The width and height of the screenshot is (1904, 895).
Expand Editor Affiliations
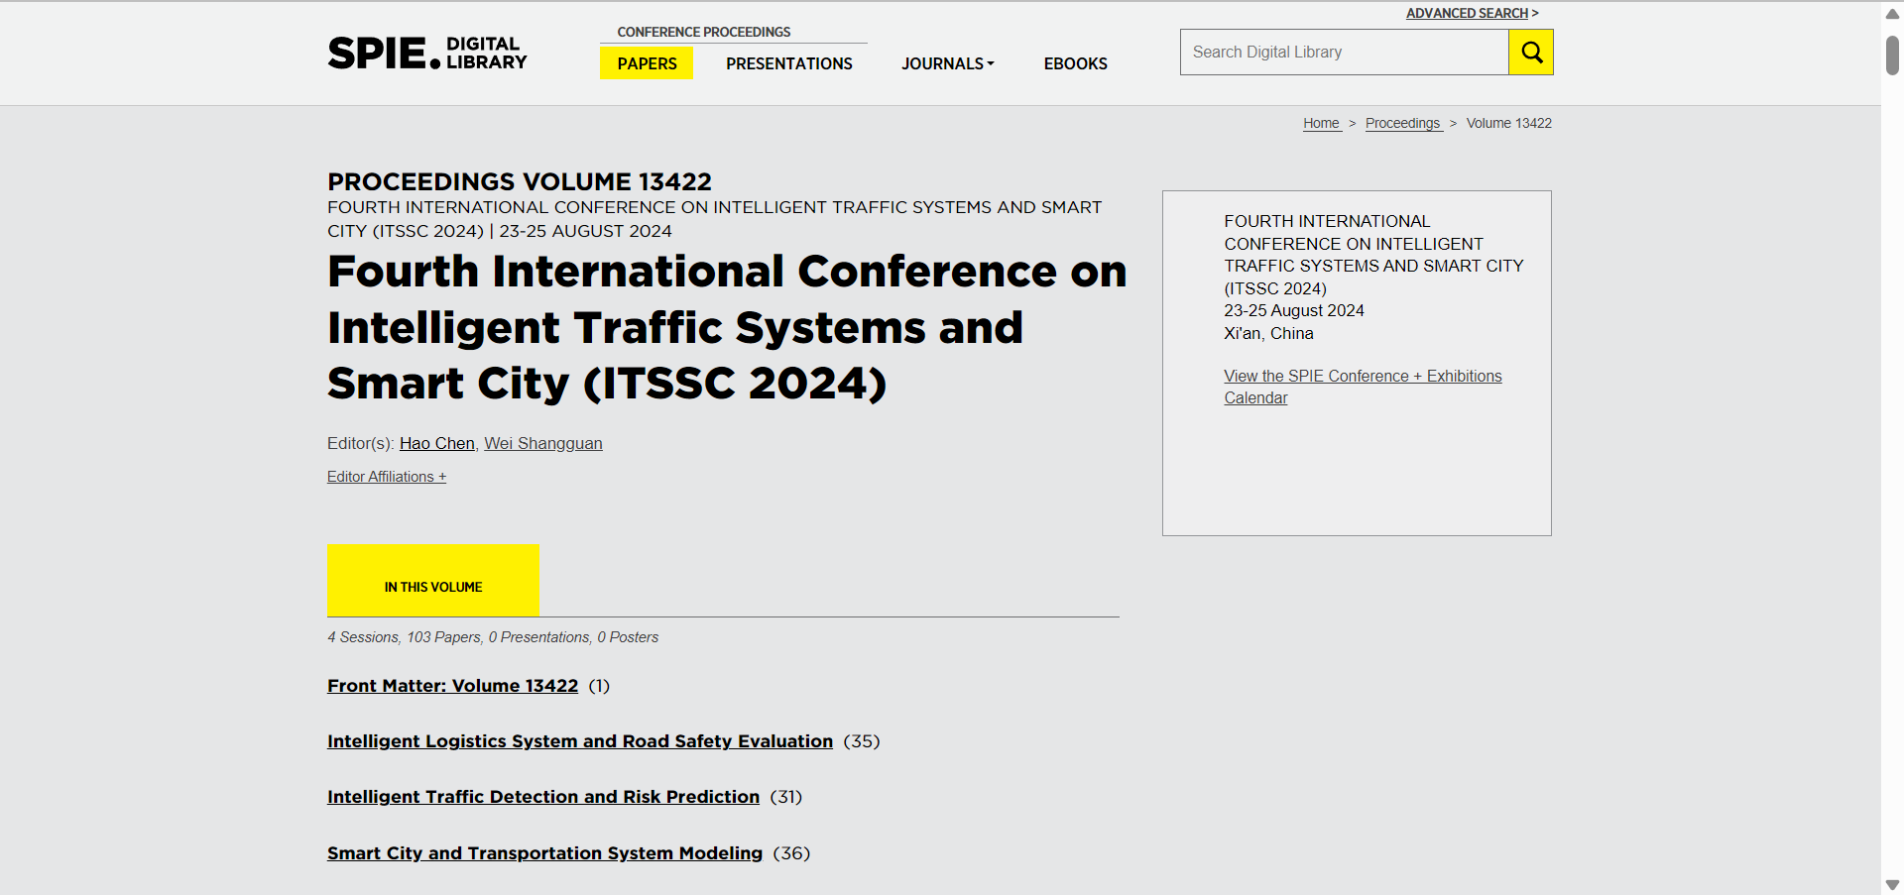387,477
